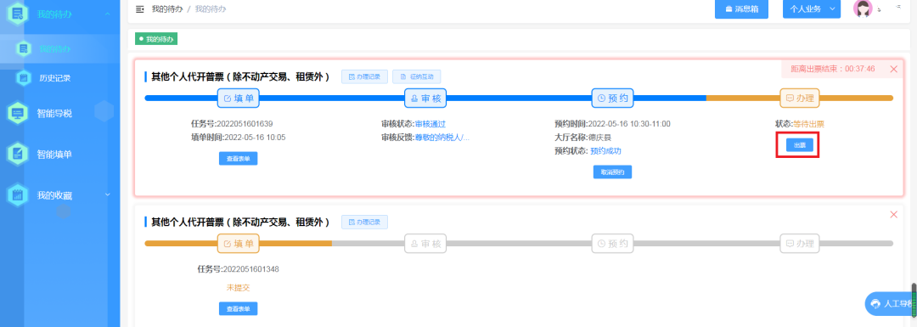Click the 预约时间 2022-05-16 10:30-11:00 text

coord(612,124)
